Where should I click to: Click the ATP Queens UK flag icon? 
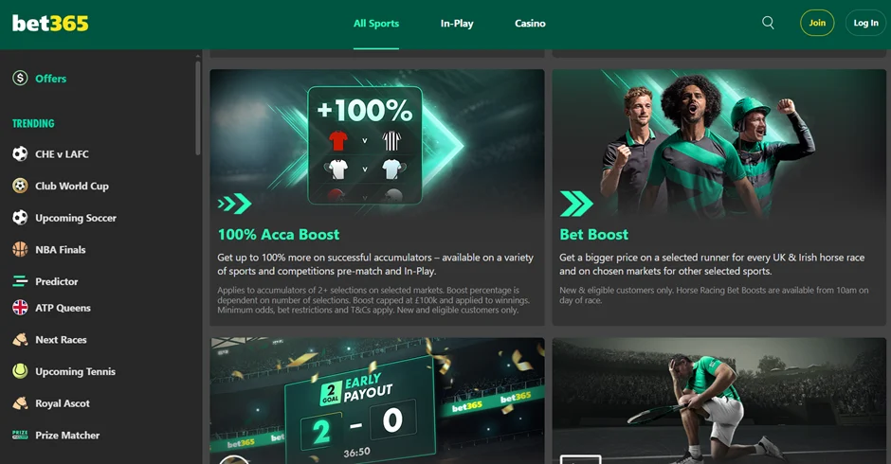(x=20, y=307)
